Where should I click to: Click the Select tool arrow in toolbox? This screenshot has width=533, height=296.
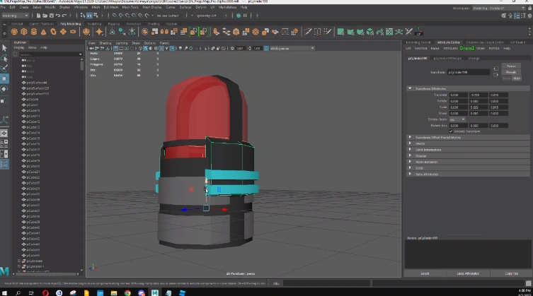[5, 48]
